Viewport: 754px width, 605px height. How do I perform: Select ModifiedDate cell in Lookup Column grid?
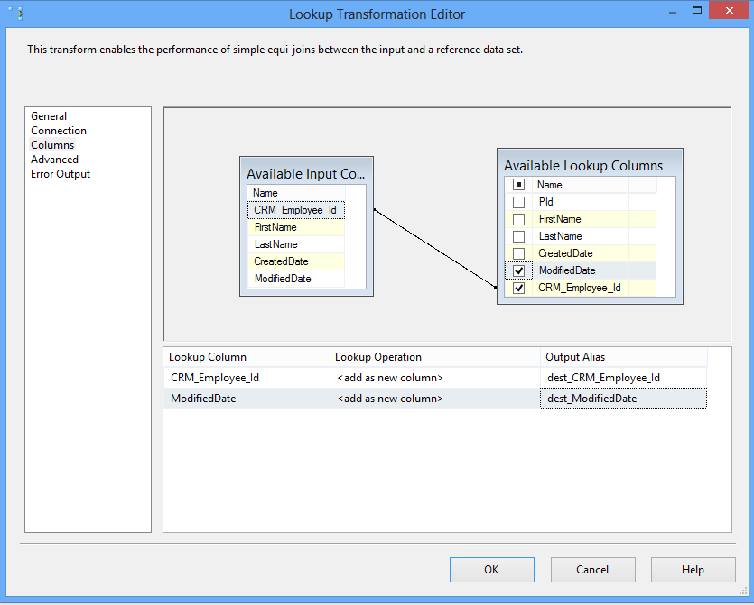coord(247,399)
